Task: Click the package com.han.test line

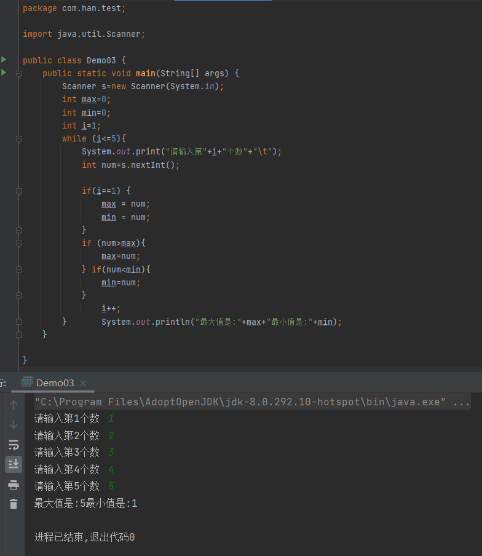Action: [74, 8]
